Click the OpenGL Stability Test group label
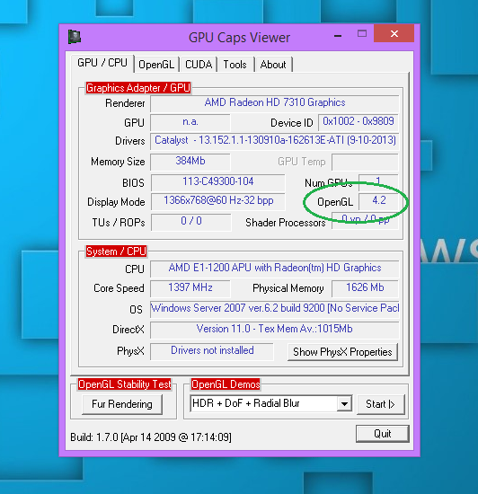The image size is (478, 494). (125, 384)
